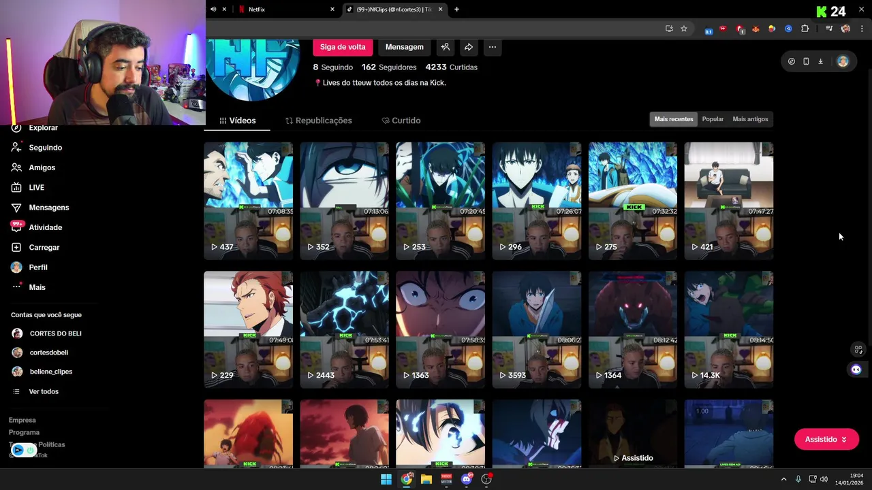Screen dimensions: 872x490
Task: Expand the pink Assistido button
Action: point(826,440)
